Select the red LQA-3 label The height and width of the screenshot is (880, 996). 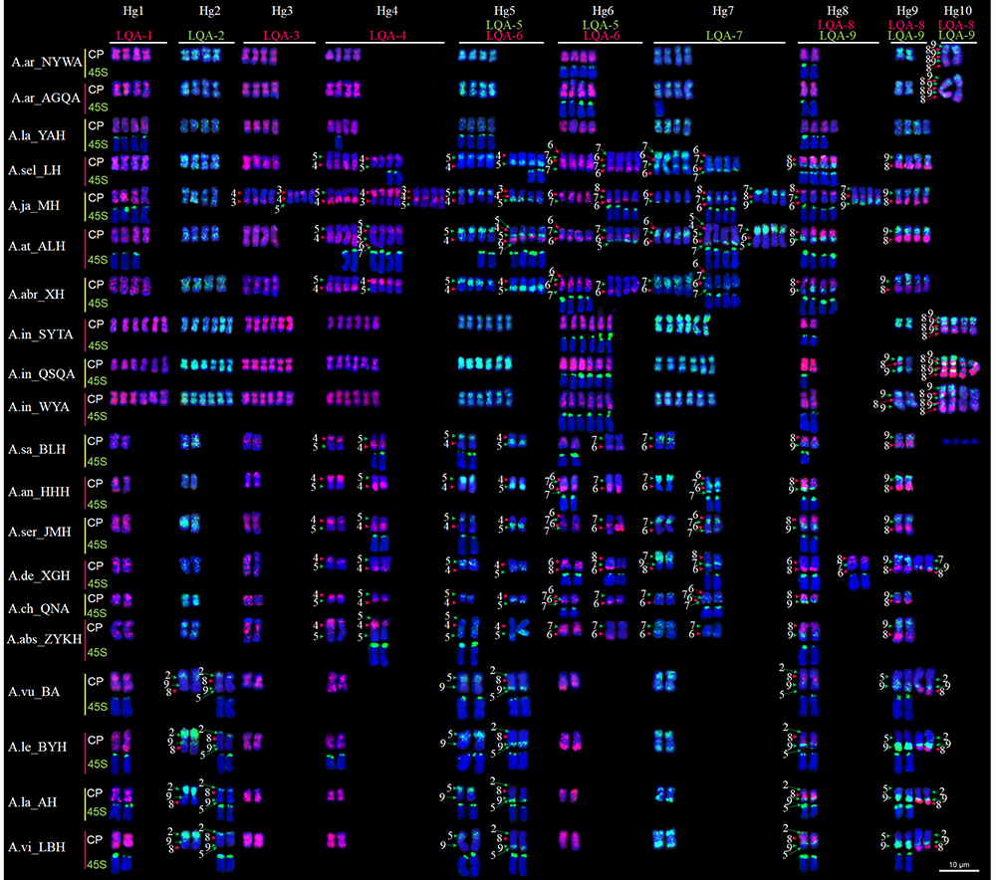click(282, 36)
